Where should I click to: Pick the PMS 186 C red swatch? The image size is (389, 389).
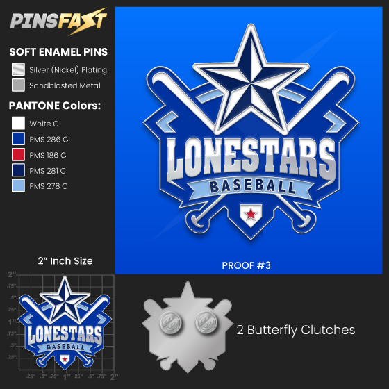point(18,154)
